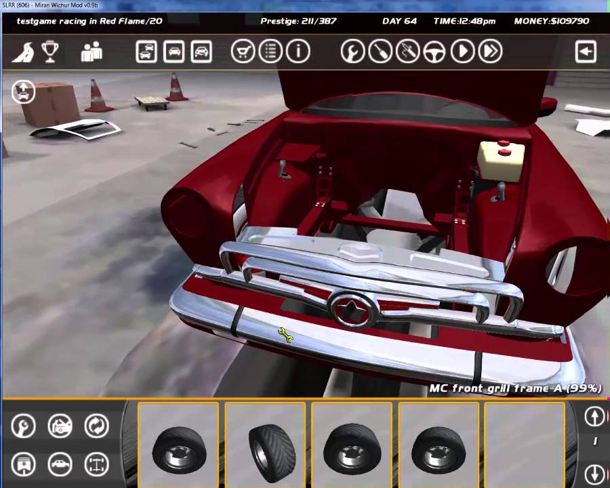Pick the first wheel in inventory
Image resolution: width=610 pixels, height=488 pixels.
pyautogui.click(x=178, y=445)
